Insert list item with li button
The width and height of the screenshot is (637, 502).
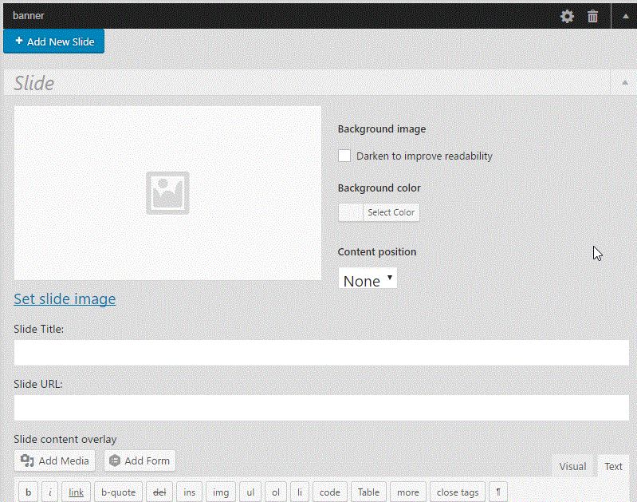point(300,492)
